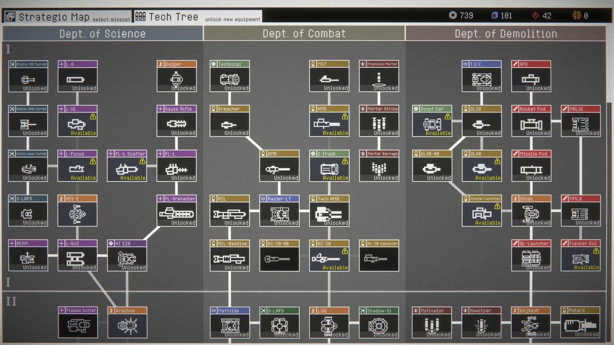Click the Mortar Barrage tech icon
Viewport: 614px width, 345px height.
pyautogui.click(x=379, y=167)
